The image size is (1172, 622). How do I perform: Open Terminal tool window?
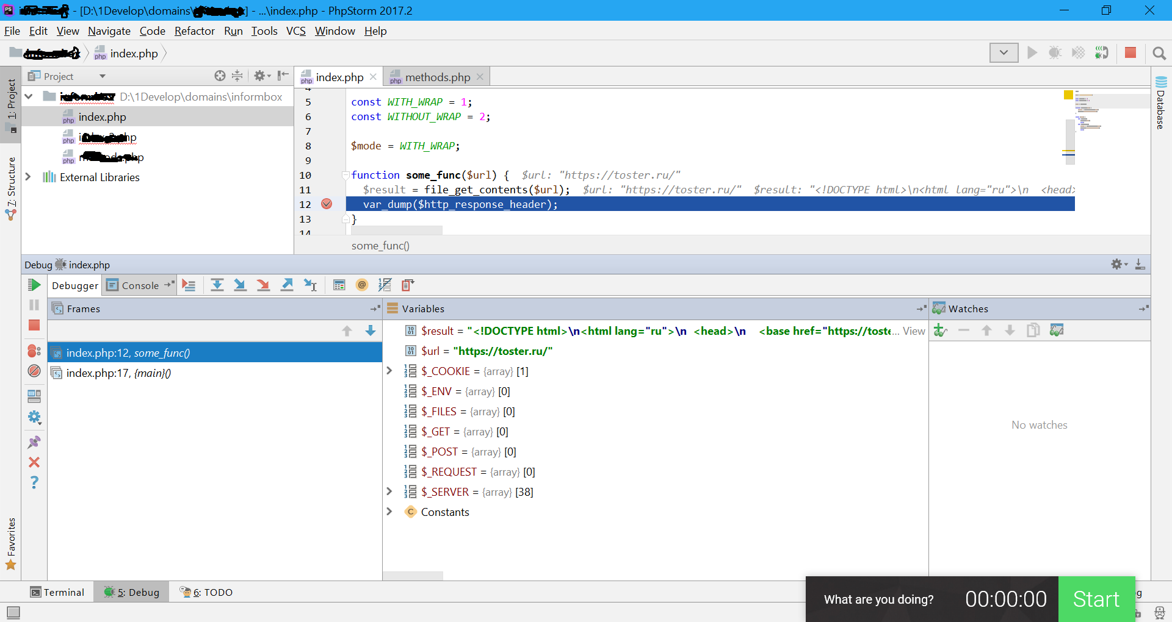coord(57,592)
